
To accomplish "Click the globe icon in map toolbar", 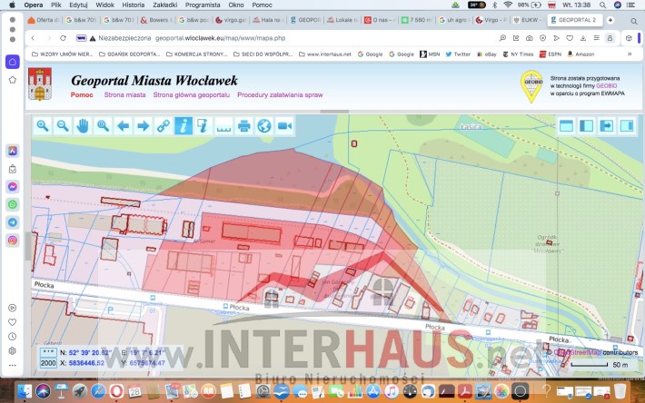I will point(263,126).
